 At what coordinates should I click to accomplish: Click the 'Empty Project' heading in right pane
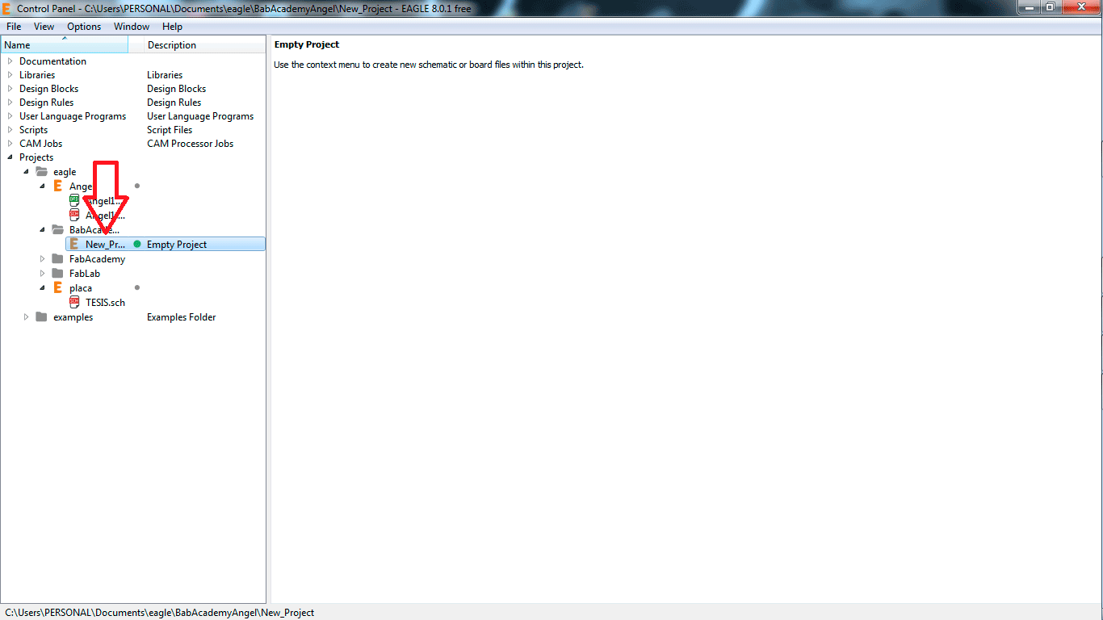click(307, 44)
